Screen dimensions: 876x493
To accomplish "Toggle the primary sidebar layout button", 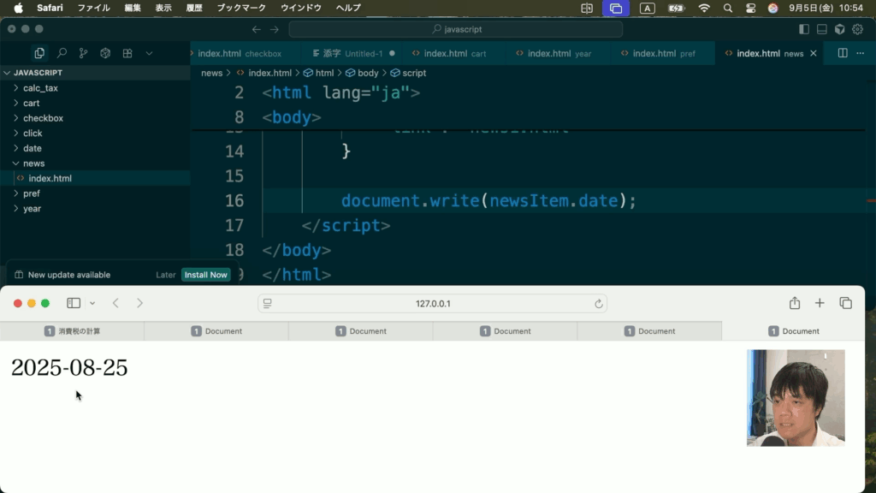I will click(x=804, y=29).
